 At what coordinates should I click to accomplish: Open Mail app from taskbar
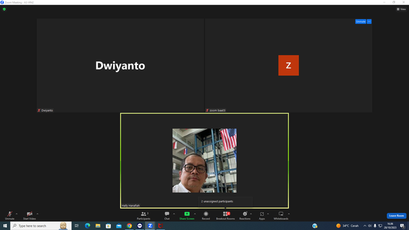point(119,226)
